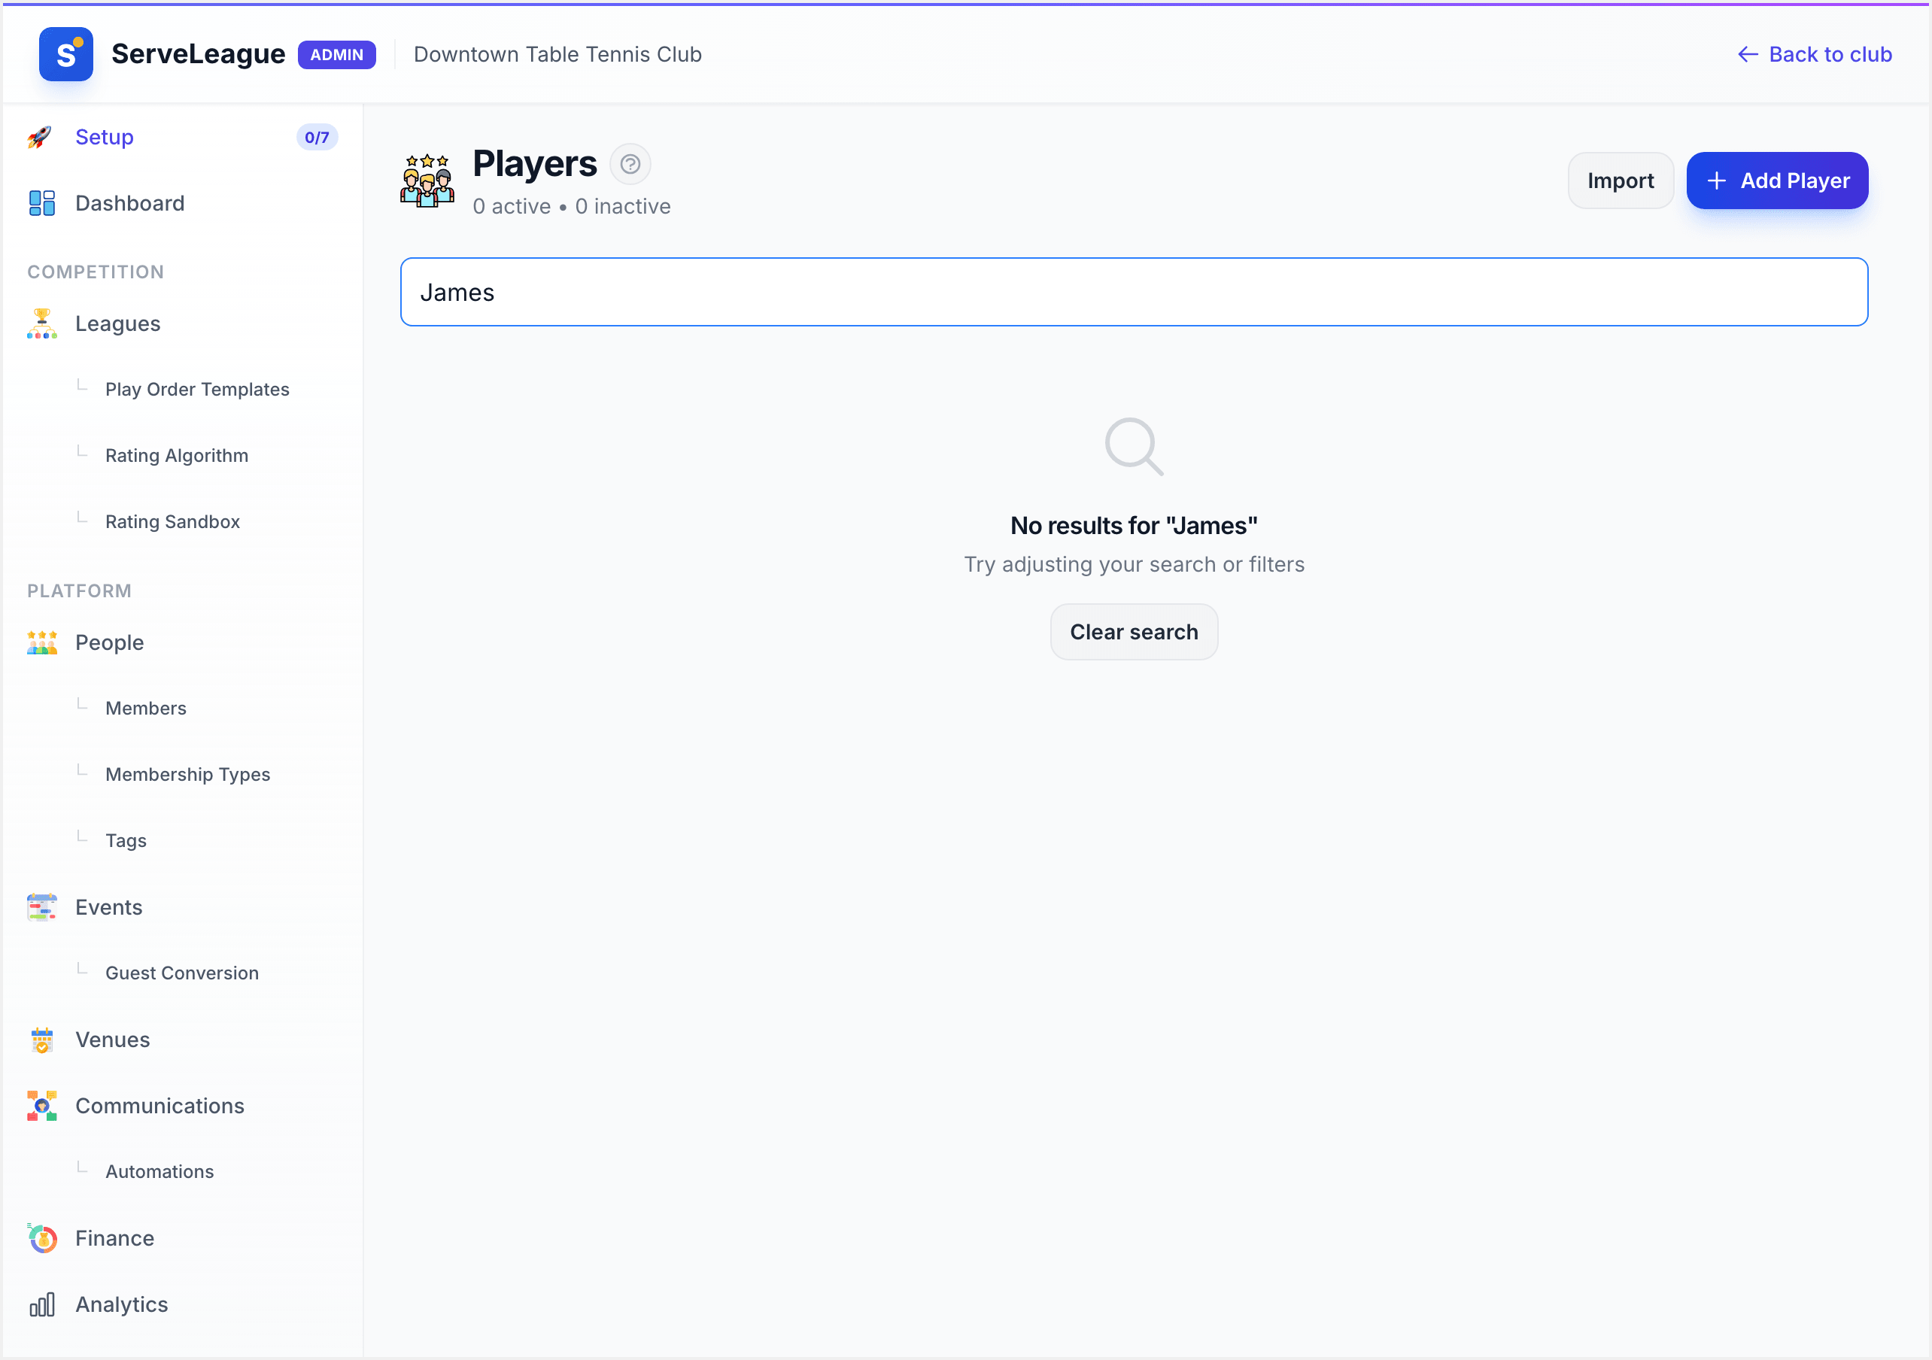
Task: Click the ServeLeague S logo icon
Action: [x=65, y=54]
